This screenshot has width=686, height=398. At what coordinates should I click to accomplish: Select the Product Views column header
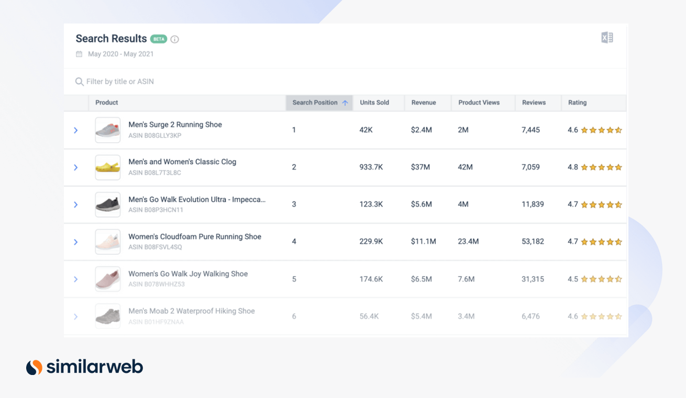tap(479, 103)
